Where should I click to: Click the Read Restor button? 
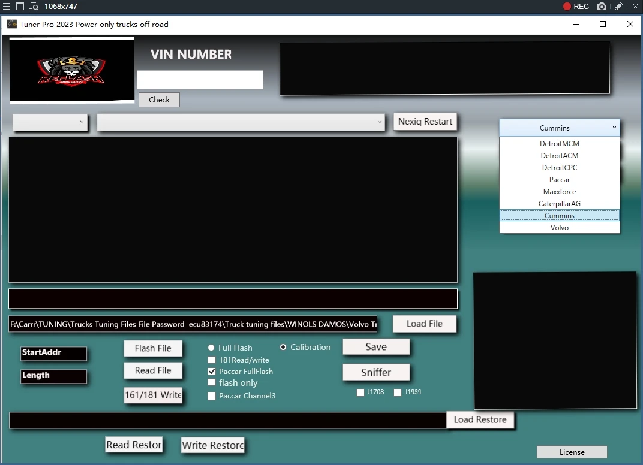coord(134,445)
